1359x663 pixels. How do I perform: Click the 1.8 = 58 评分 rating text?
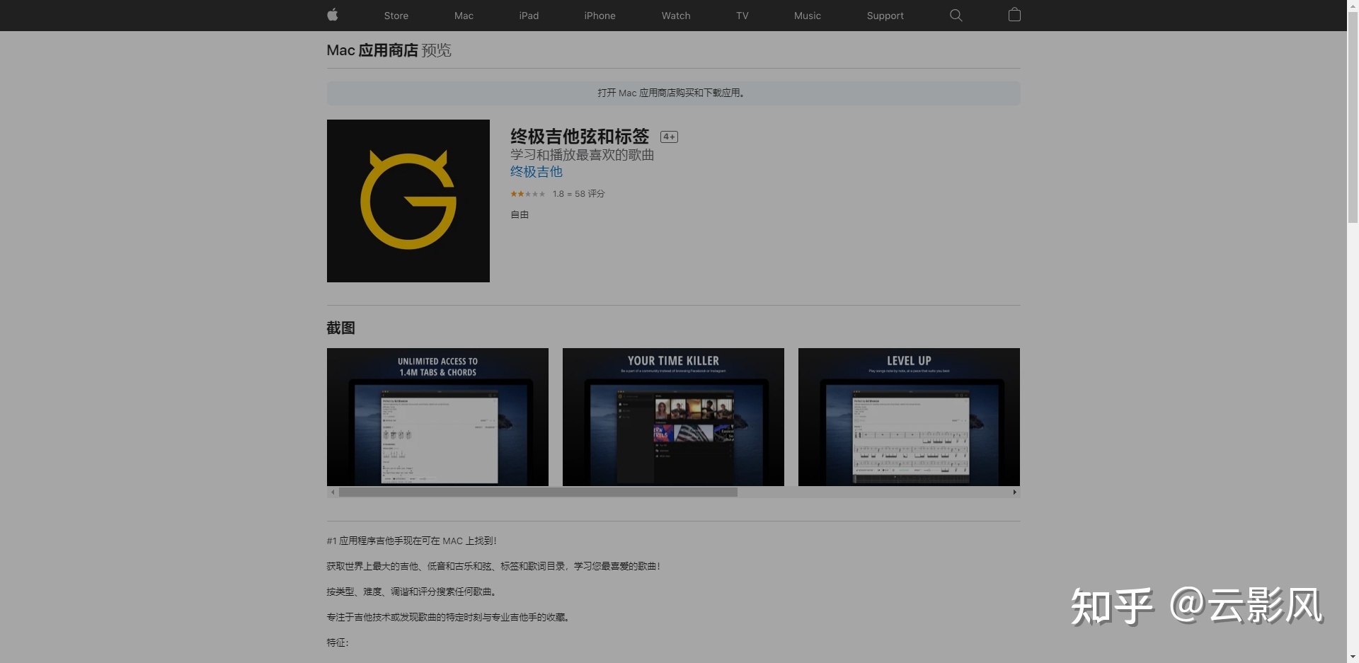click(x=578, y=194)
